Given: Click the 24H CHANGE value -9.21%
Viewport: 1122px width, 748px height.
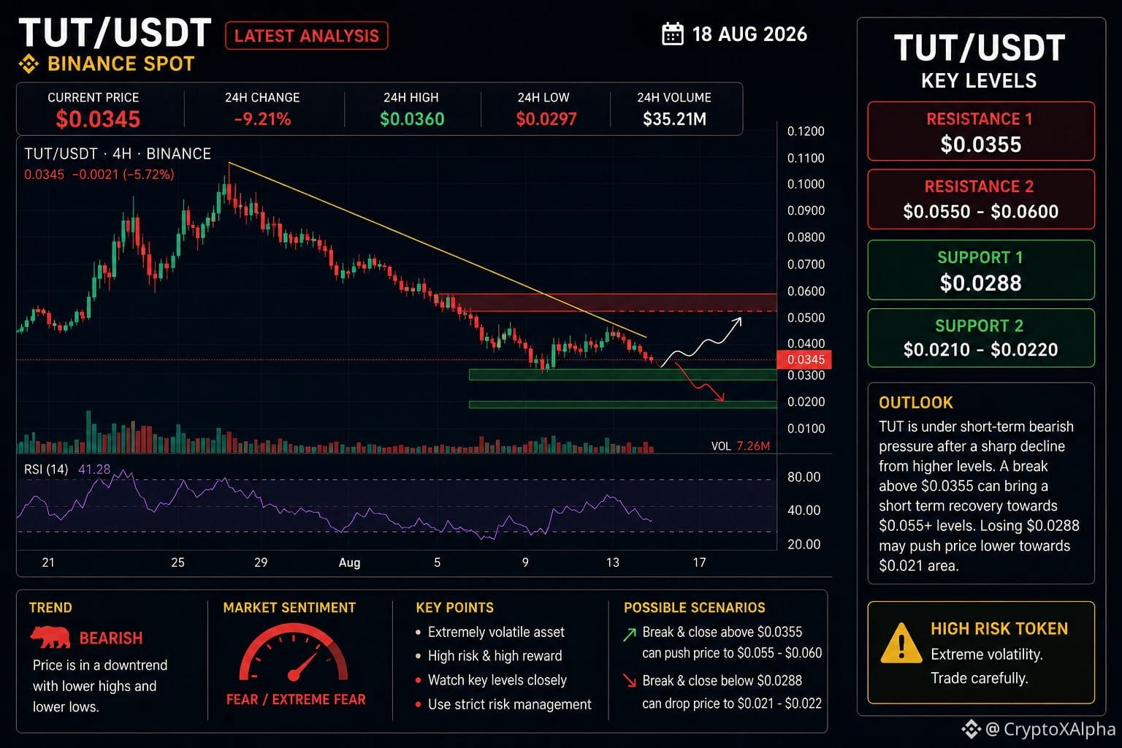Looking at the screenshot, I should pos(262,119).
